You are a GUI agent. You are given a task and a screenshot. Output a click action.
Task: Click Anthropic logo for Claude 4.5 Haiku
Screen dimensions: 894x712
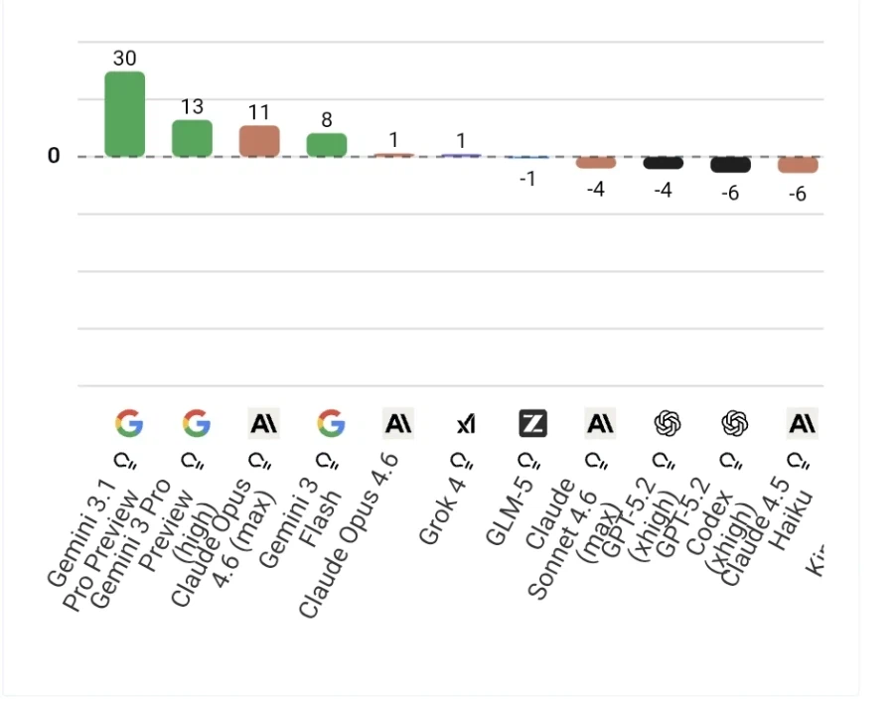[802, 424]
